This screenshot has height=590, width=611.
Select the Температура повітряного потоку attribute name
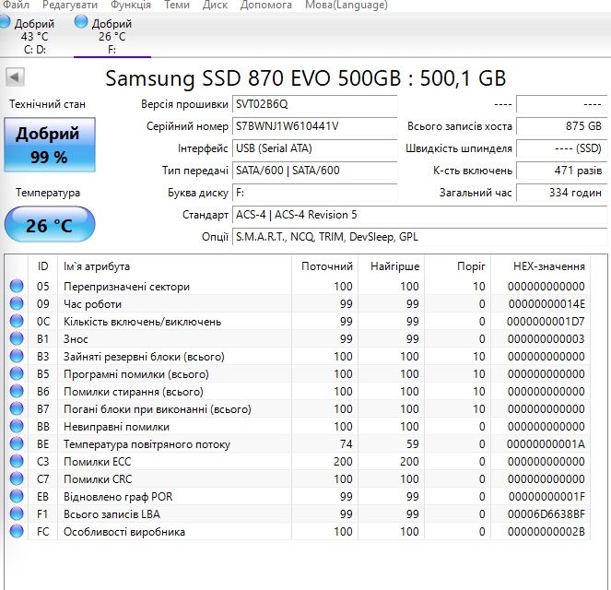(147, 444)
